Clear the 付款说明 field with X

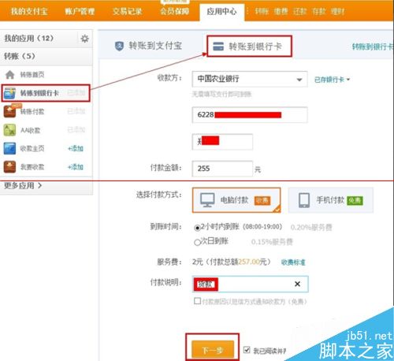click(x=297, y=284)
